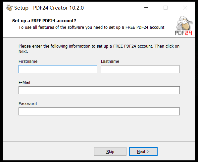
Task: Click the greyed-out maximize button
Action: [166, 8]
